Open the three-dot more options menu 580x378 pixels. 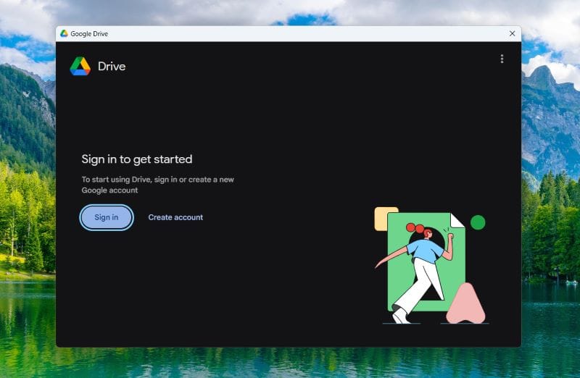502,59
